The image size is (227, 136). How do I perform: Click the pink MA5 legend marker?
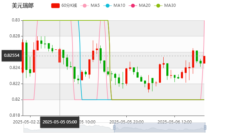click(x=85, y=6)
